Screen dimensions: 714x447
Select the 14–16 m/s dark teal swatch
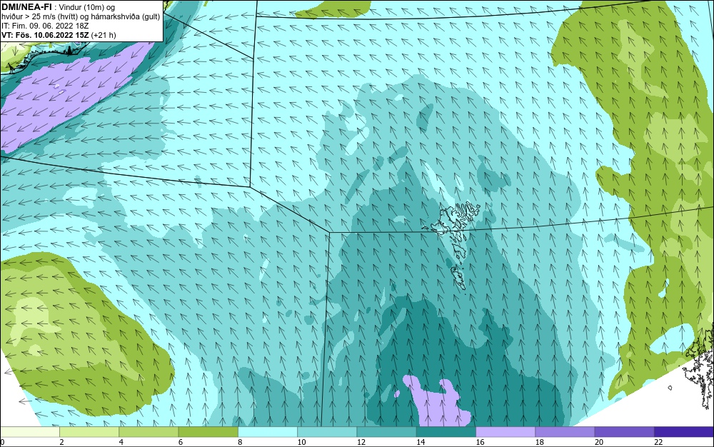pyautogui.click(x=446, y=432)
